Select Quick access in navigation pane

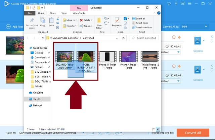(38, 48)
